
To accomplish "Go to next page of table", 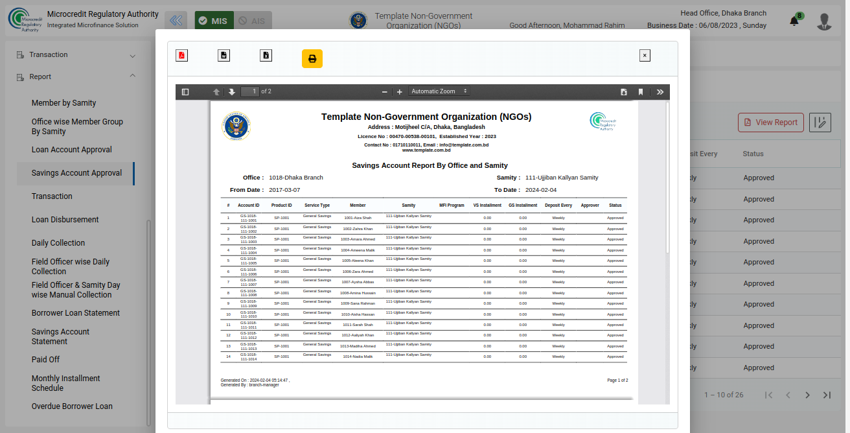I will (807, 395).
